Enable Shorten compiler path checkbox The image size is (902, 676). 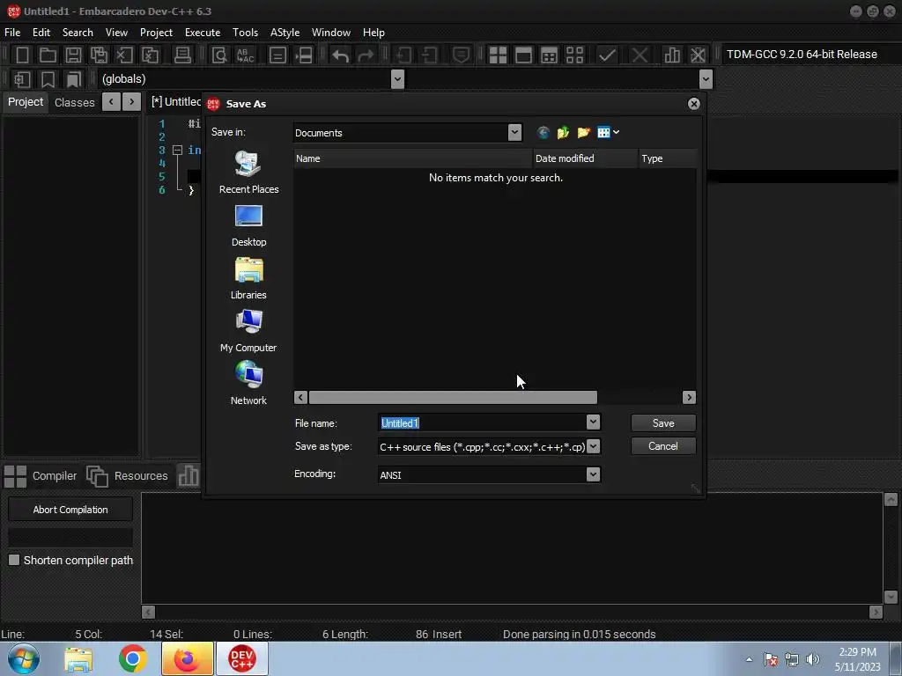pos(14,560)
